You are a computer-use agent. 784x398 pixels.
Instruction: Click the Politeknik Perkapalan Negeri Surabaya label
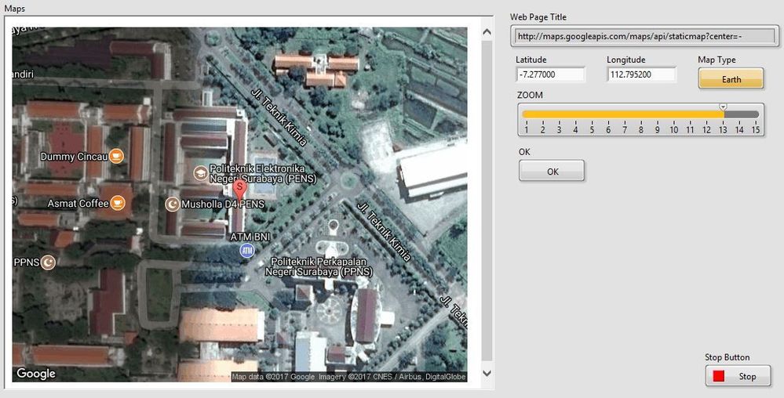tap(319, 266)
